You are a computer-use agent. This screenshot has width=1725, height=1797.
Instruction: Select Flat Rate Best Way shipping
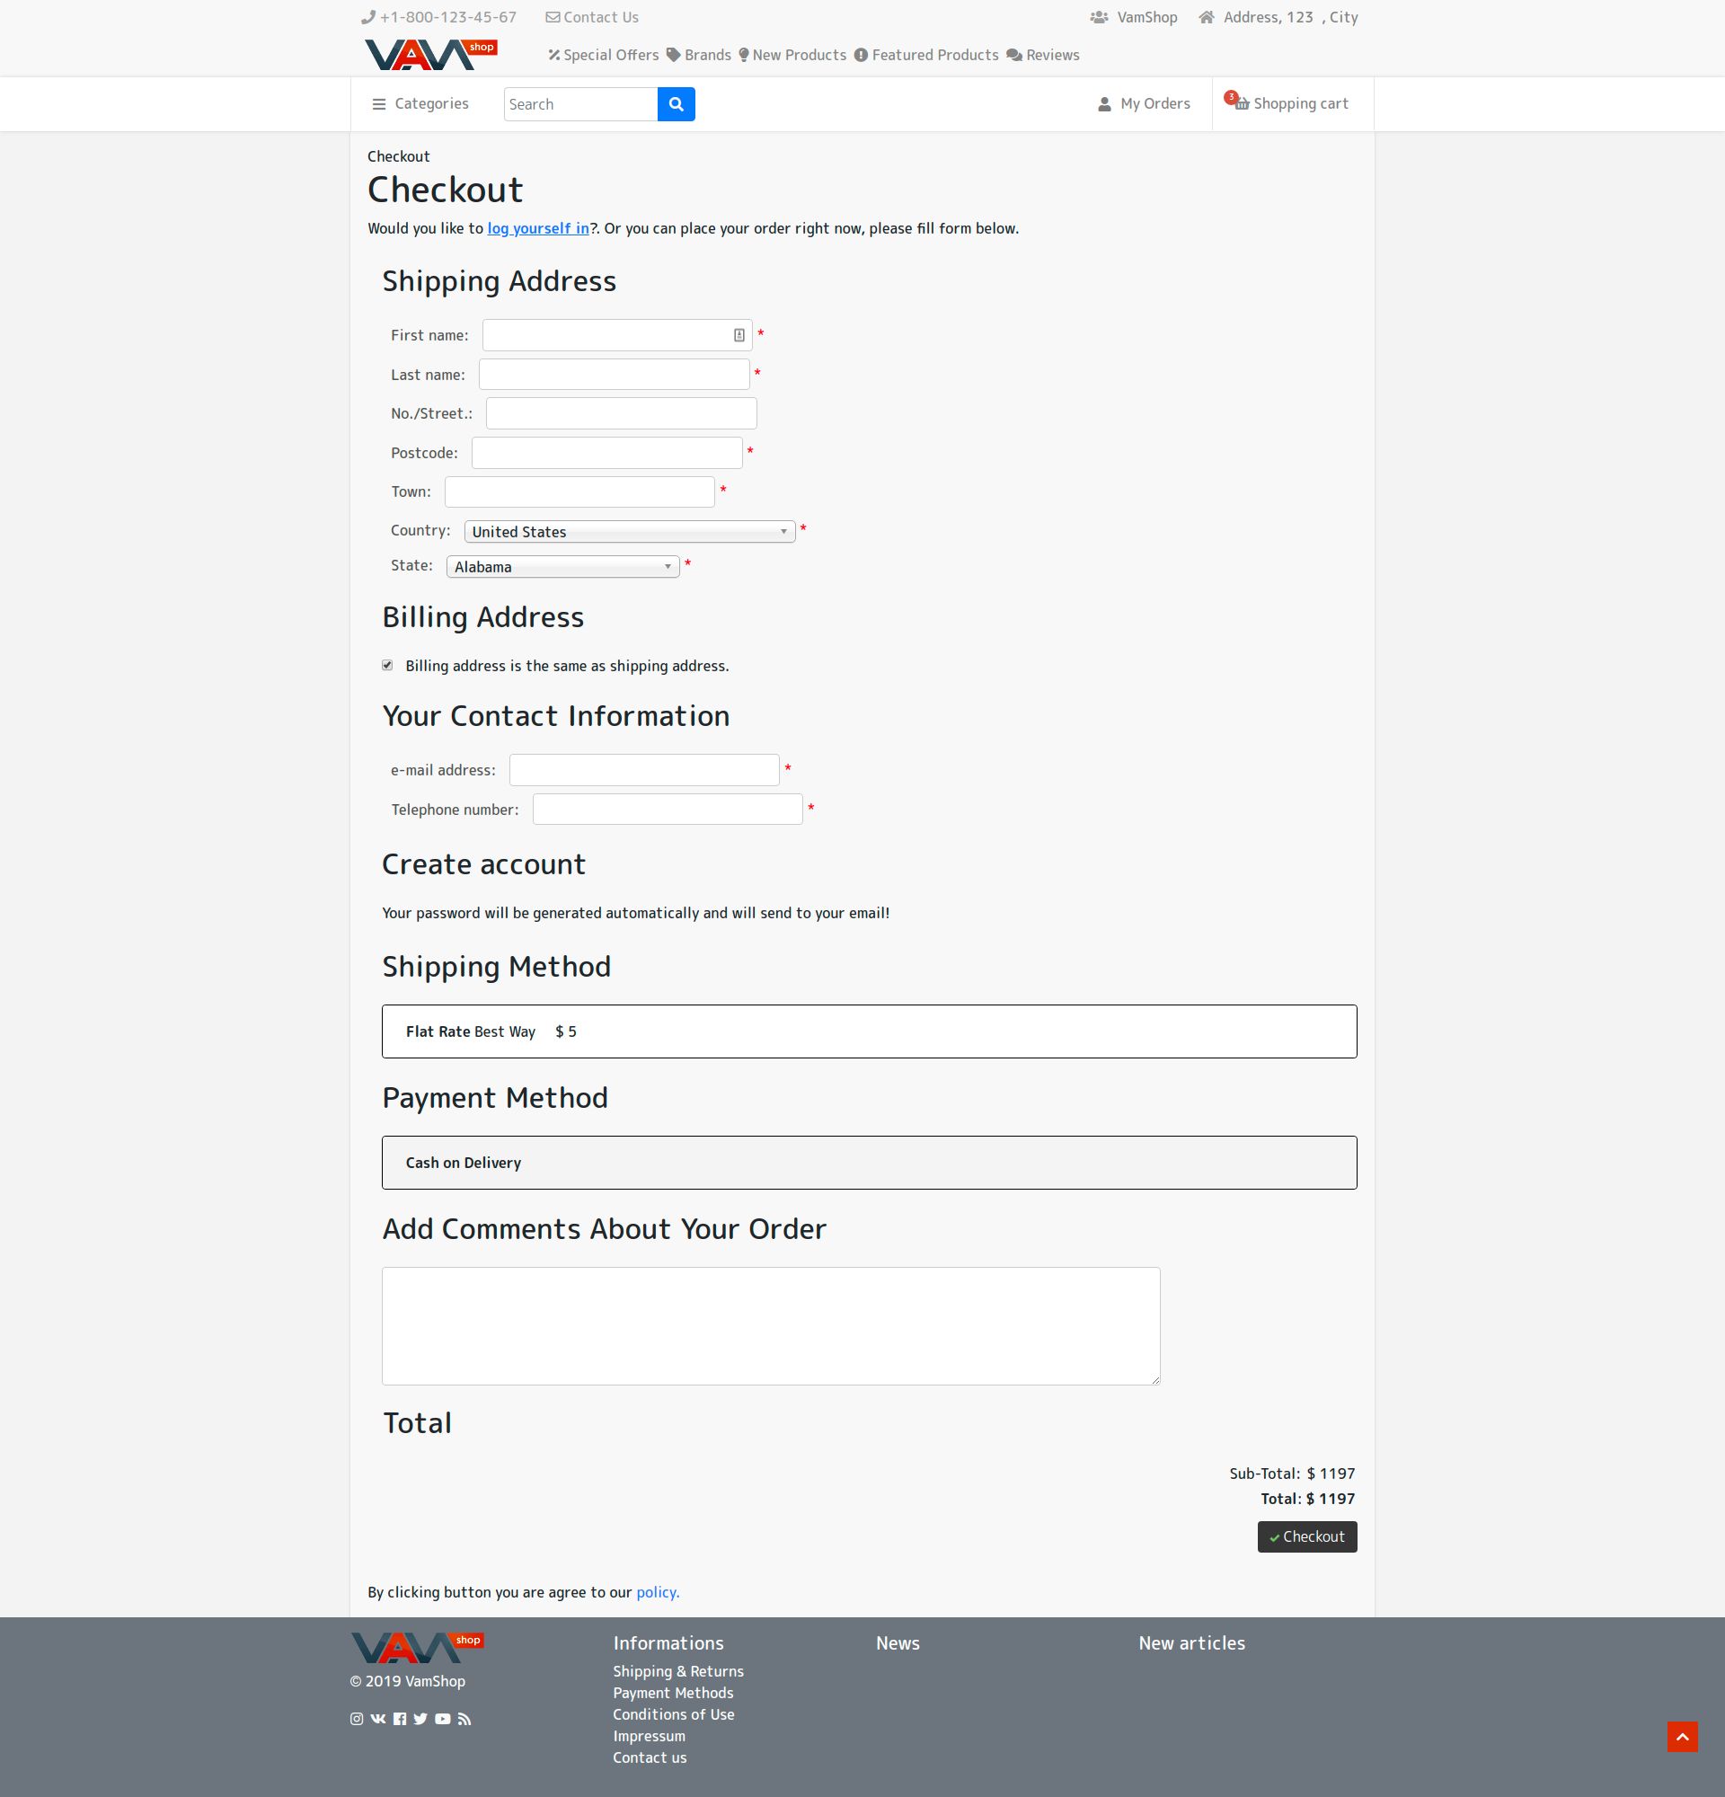point(868,1031)
